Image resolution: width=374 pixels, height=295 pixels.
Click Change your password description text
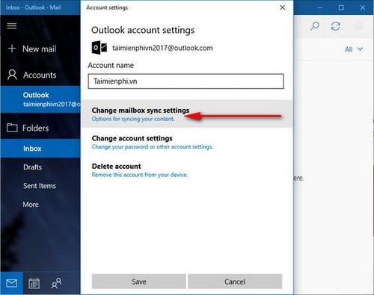(x=153, y=146)
